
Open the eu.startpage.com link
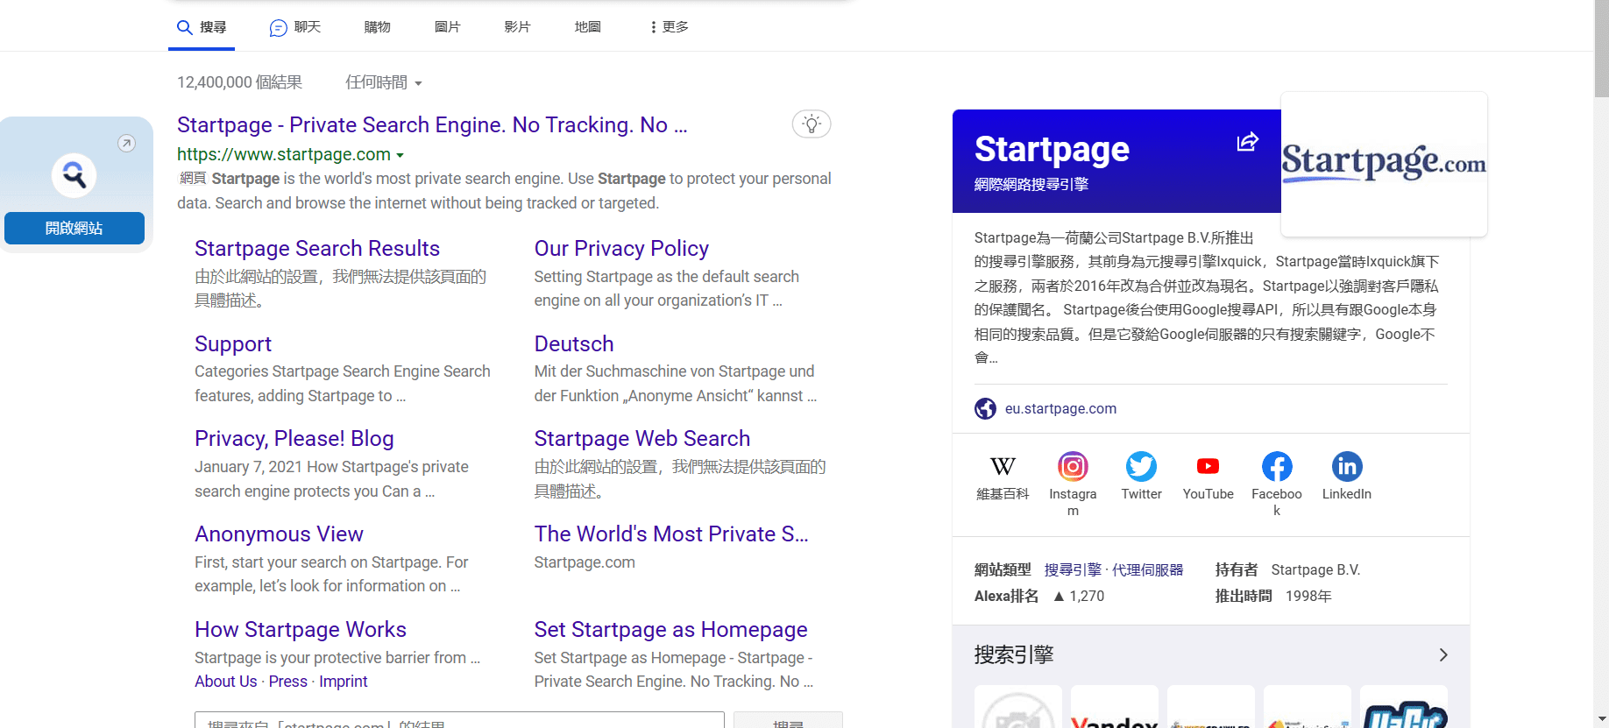pos(1060,409)
